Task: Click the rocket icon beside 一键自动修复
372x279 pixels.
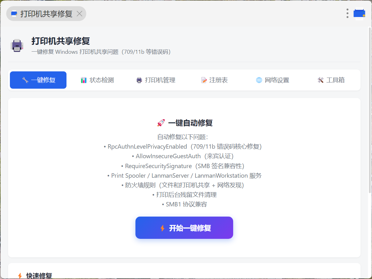Action: coord(161,123)
